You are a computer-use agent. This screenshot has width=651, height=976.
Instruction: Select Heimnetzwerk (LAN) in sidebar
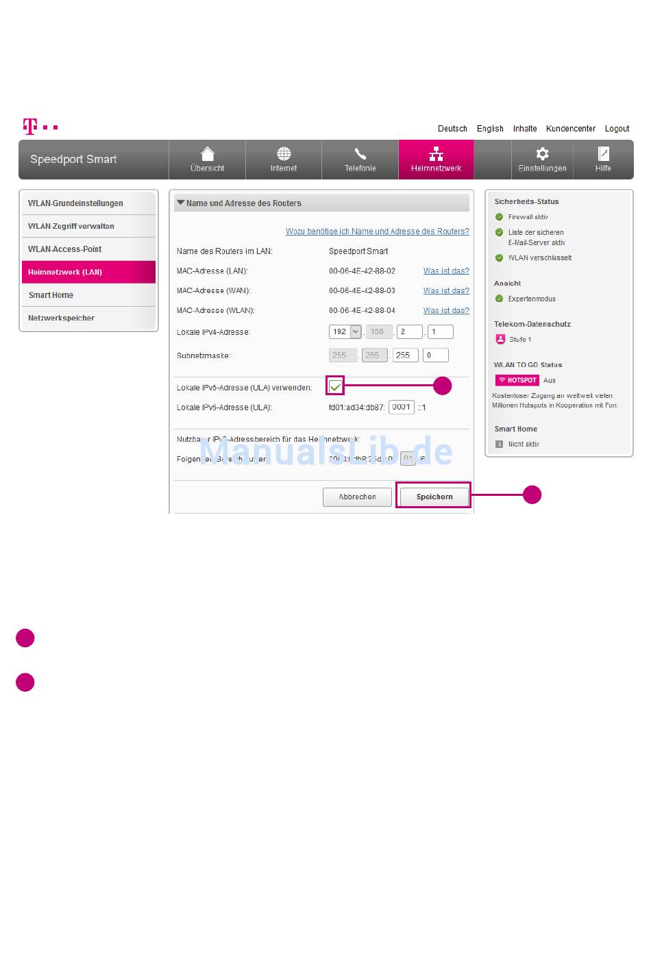point(88,272)
